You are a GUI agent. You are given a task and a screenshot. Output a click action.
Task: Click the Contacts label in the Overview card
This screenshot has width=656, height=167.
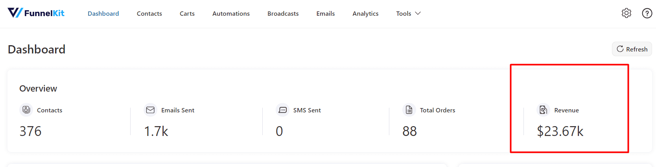pos(50,110)
